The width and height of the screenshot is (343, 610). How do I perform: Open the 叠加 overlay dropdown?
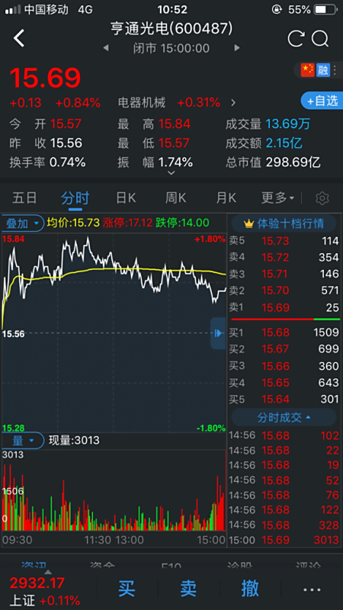click(x=23, y=223)
